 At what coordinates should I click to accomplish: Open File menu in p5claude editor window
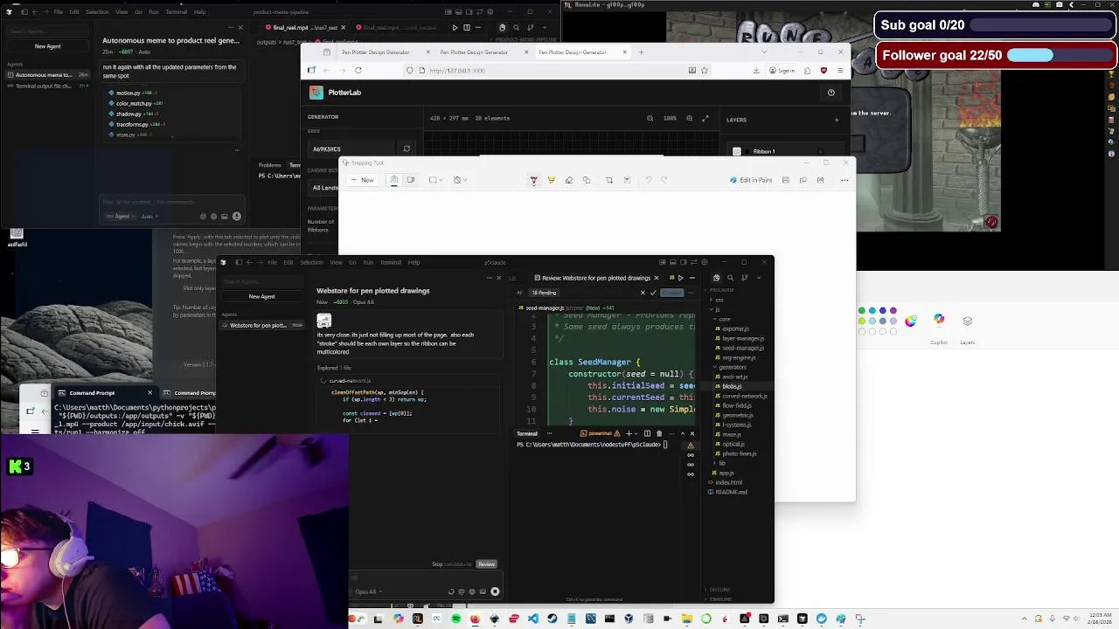click(x=272, y=262)
